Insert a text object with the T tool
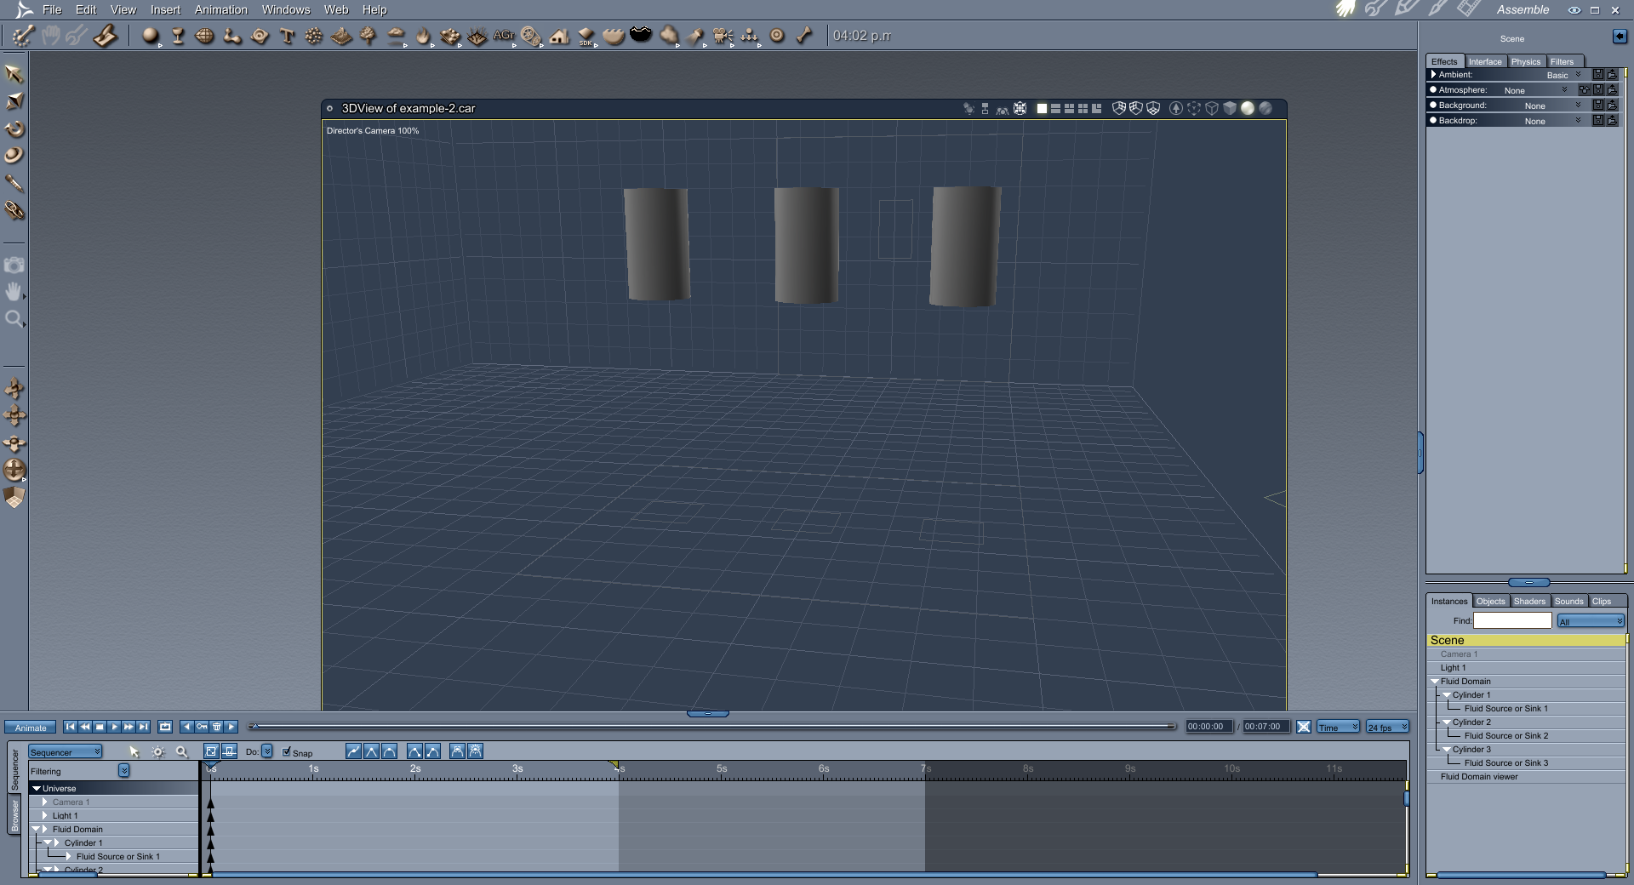The width and height of the screenshot is (1634, 885). click(287, 36)
